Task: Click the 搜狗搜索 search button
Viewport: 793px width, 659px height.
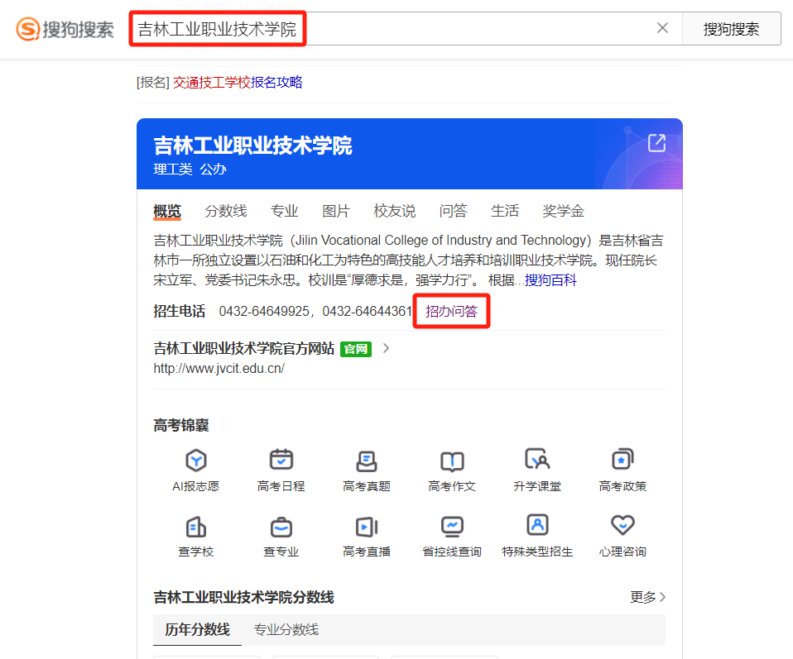Action: coord(731,29)
